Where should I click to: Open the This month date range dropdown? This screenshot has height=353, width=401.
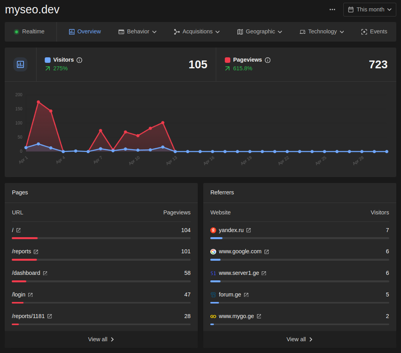tap(370, 9)
